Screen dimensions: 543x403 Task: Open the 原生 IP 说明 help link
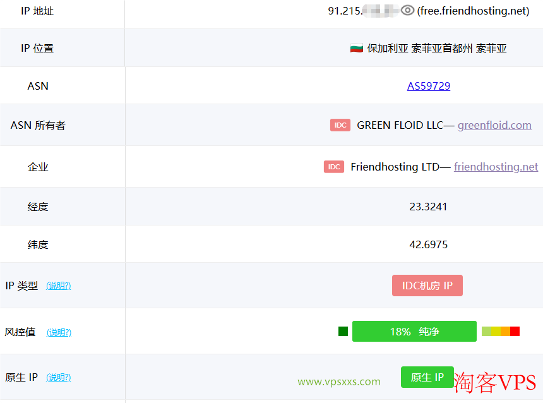click(59, 377)
